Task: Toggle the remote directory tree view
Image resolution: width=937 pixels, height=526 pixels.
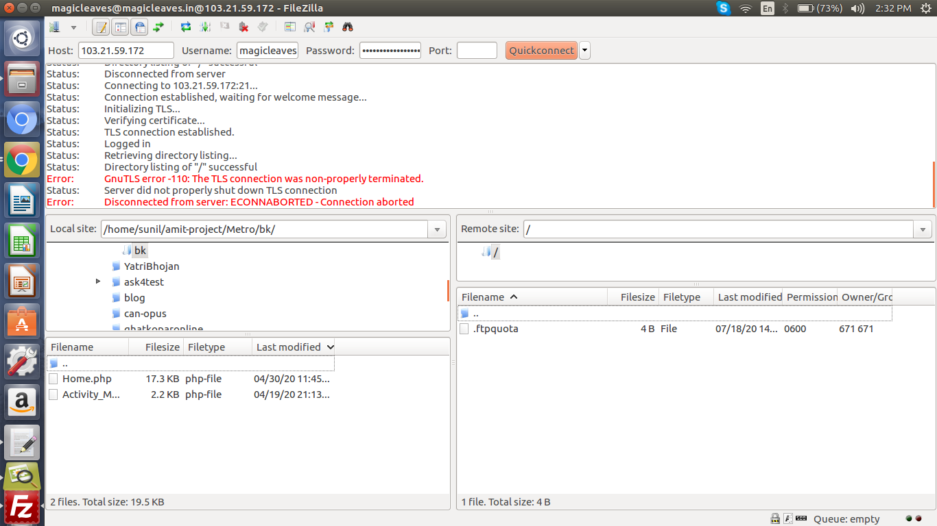Action: (140, 27)
